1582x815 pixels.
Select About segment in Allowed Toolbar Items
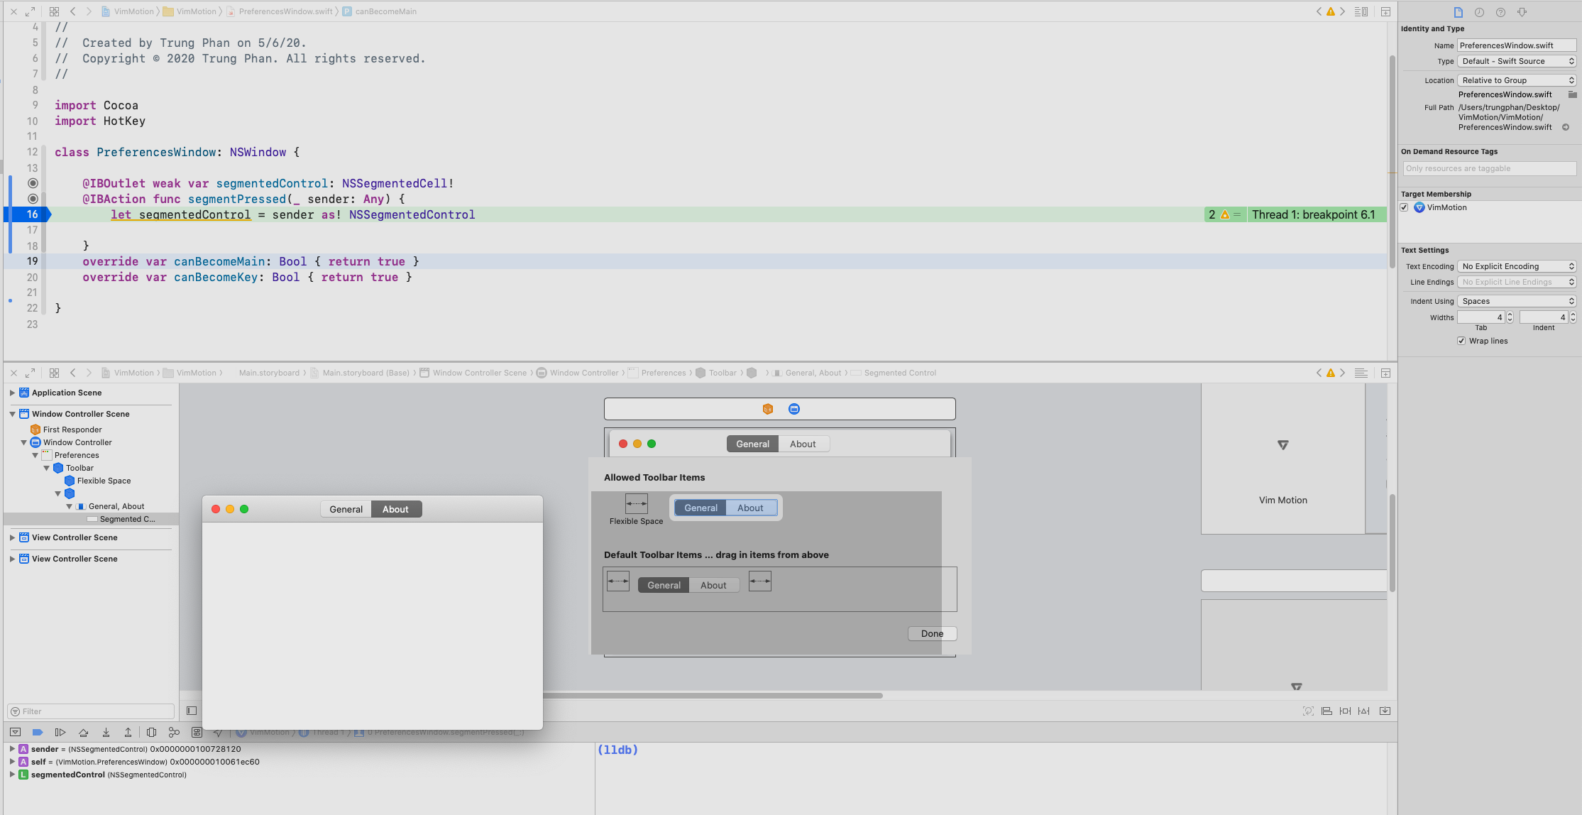click(x=750, y=508)
